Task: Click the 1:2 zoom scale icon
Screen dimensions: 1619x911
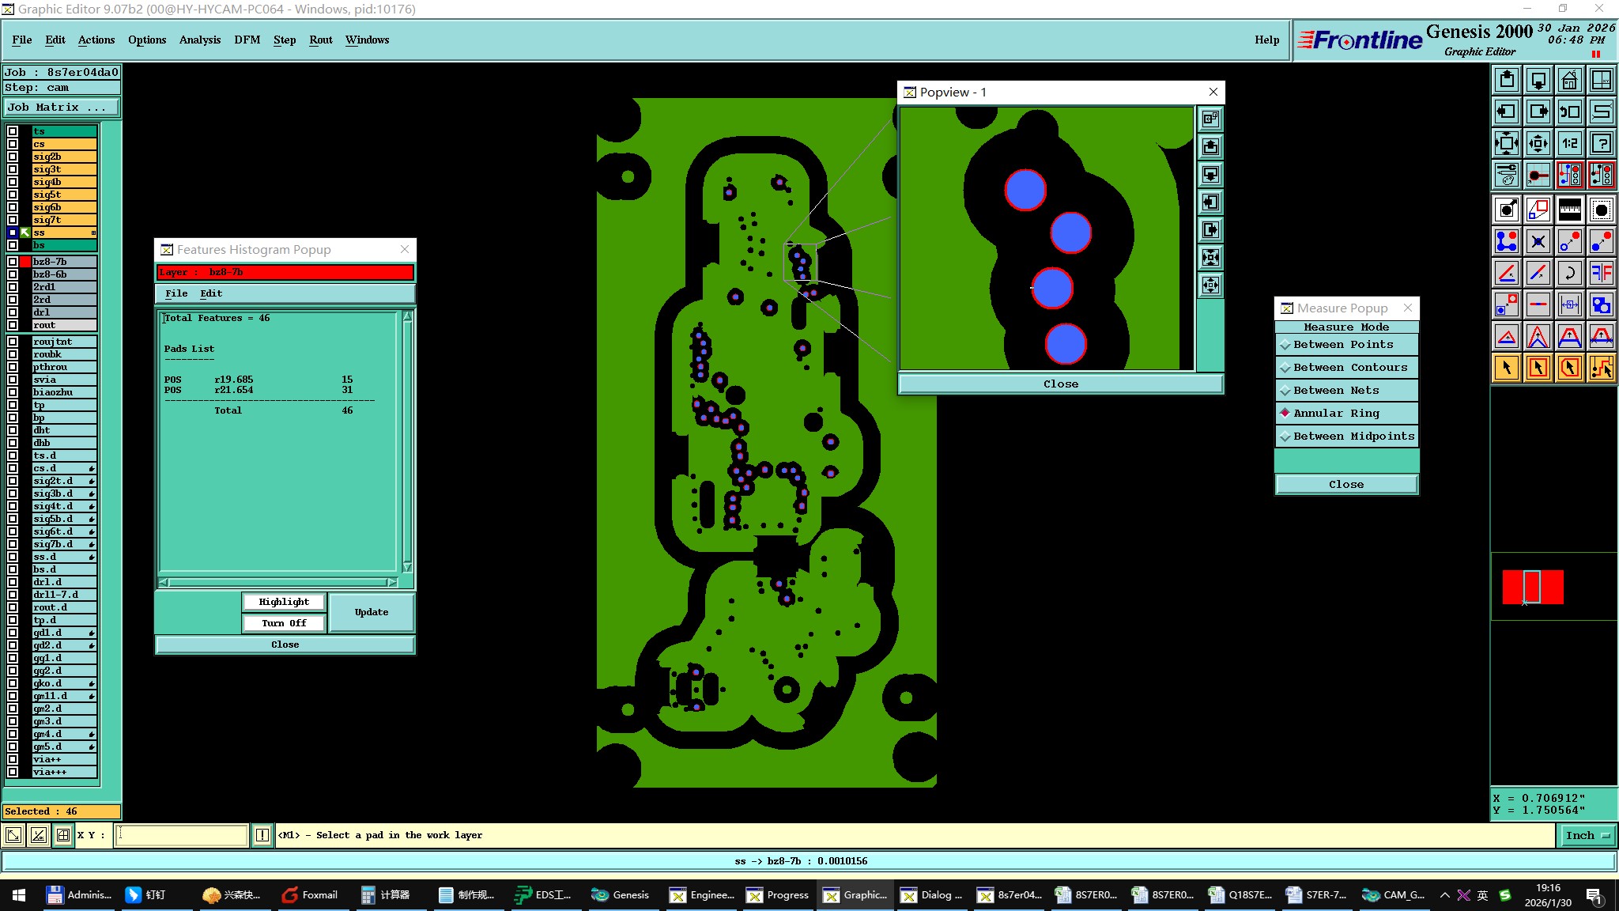Action: [x=1569, y=143]
